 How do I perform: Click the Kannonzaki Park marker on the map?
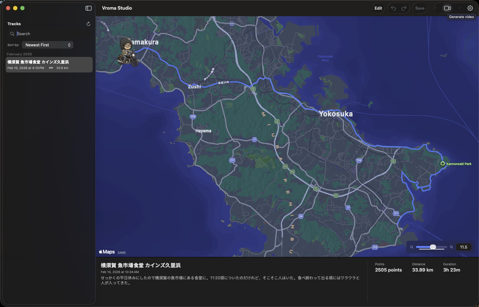pyautogui.click(x=443, y=164)
